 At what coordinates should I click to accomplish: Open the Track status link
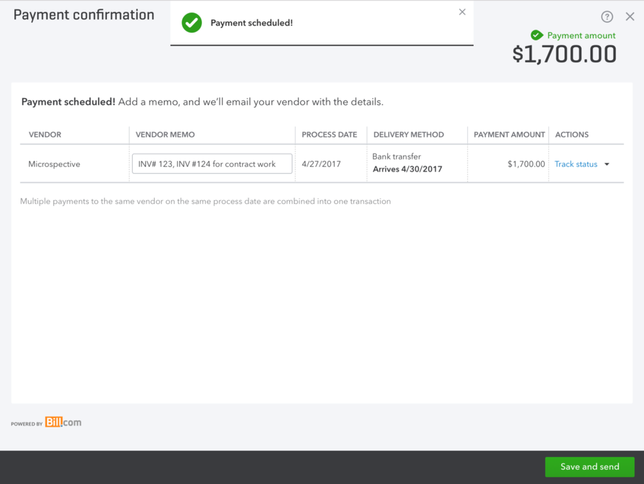pos(576,164)
